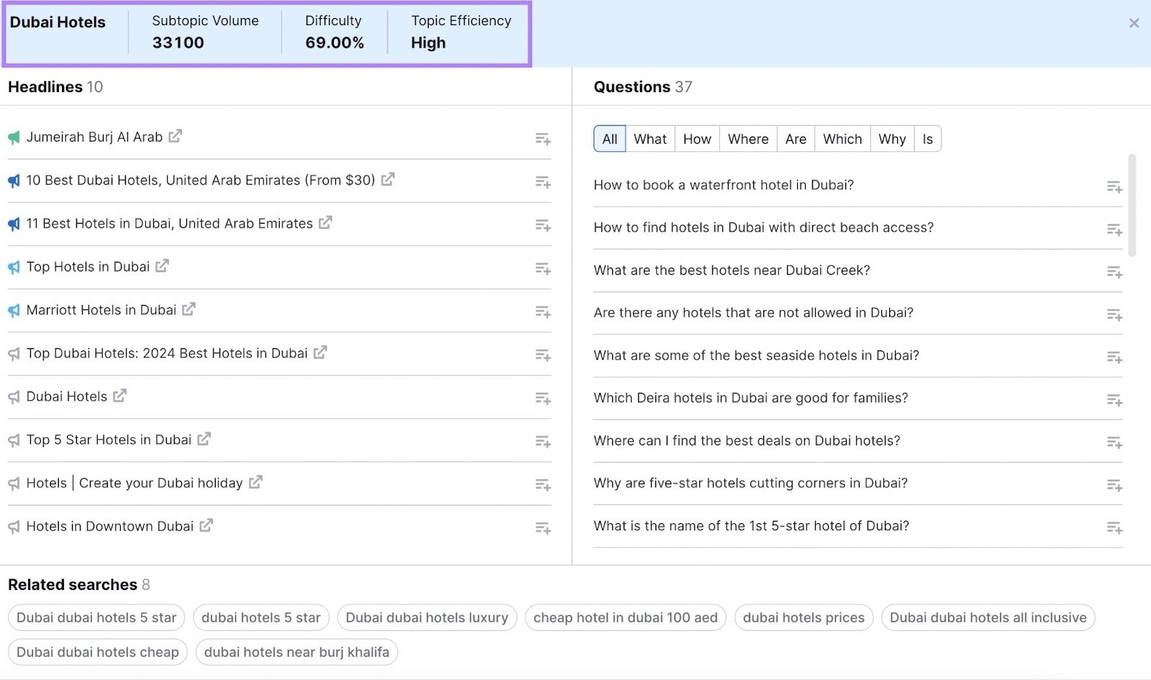Open the external link beside Marriott Hotels in Dubai
This screenshot has width=1151, height=680.
tap(189, 309)
